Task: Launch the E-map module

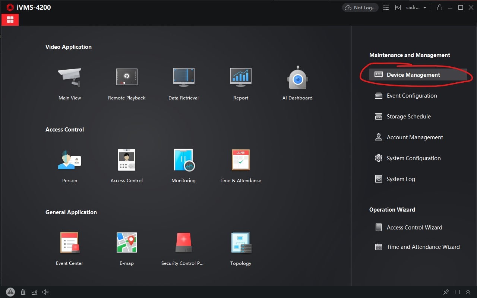Action: tap(127, 242)
